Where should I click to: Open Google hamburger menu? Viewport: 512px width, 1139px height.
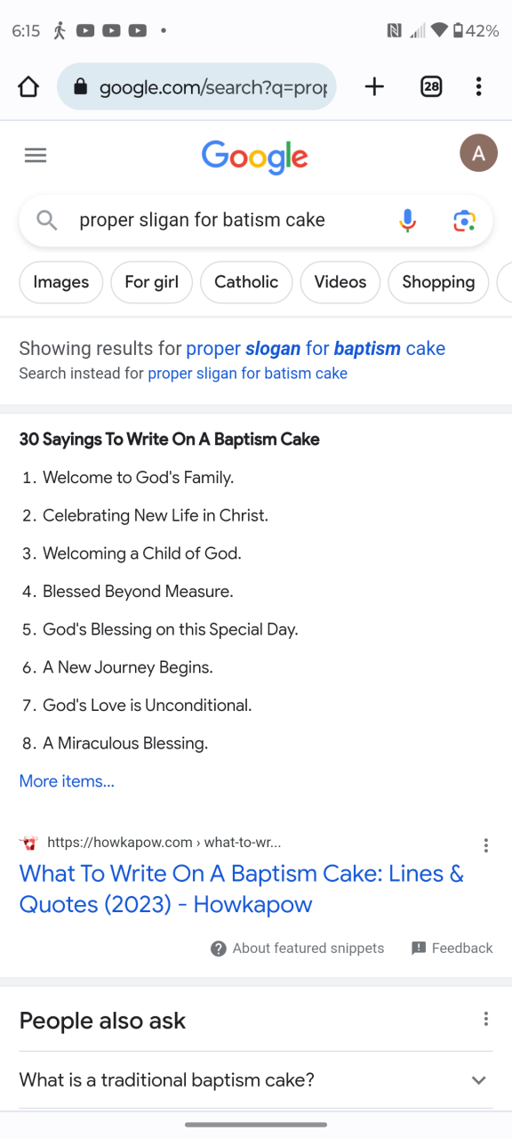coord(36,156)
